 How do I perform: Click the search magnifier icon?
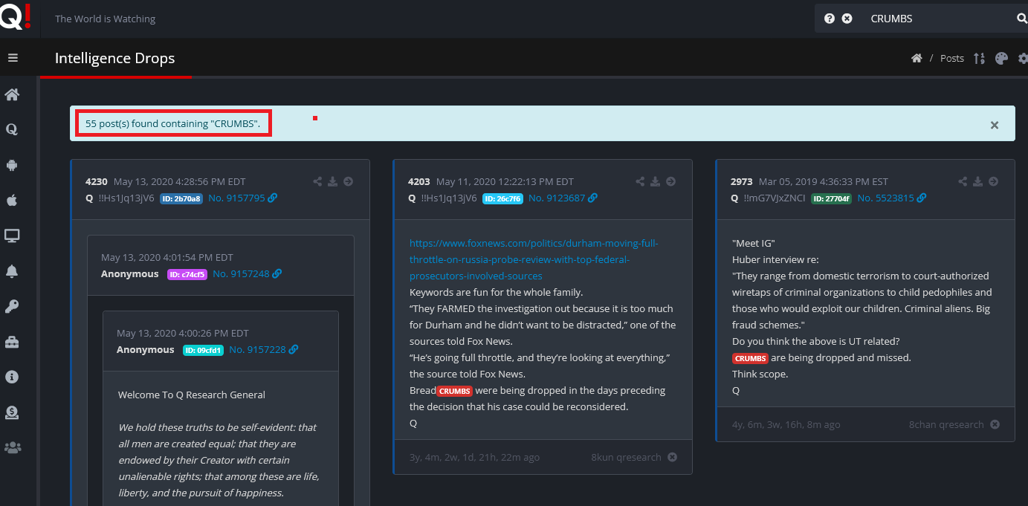pyautogui.click(x=1021, y=19)
